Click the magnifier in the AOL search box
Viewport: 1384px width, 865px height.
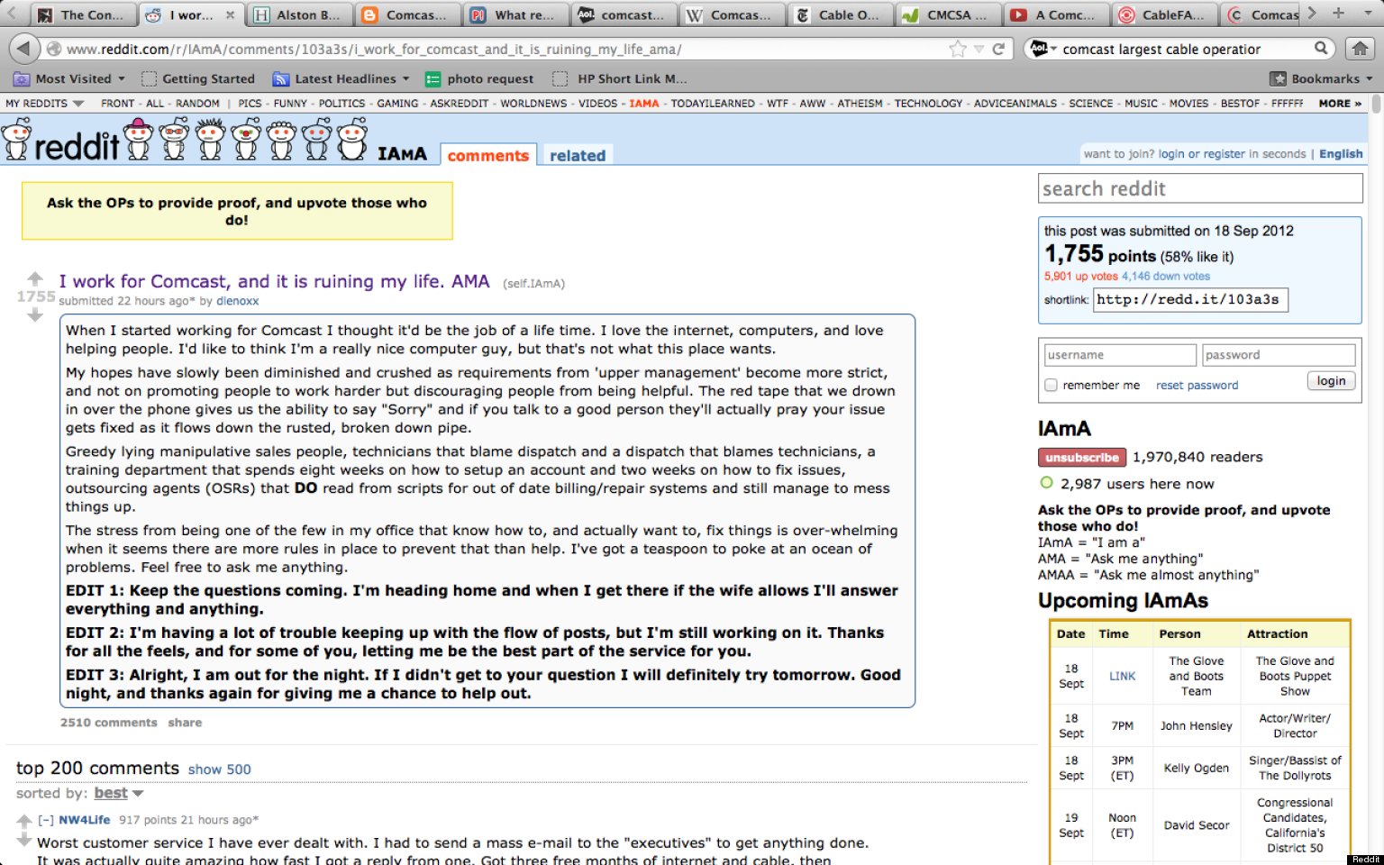click(x=1321, y=49)
